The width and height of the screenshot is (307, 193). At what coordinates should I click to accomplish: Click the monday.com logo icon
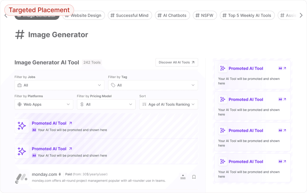tap(21, 177)
